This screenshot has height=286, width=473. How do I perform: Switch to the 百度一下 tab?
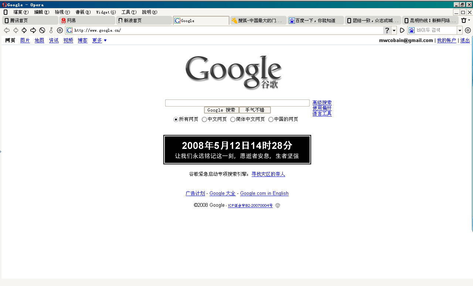pos(316,21)
